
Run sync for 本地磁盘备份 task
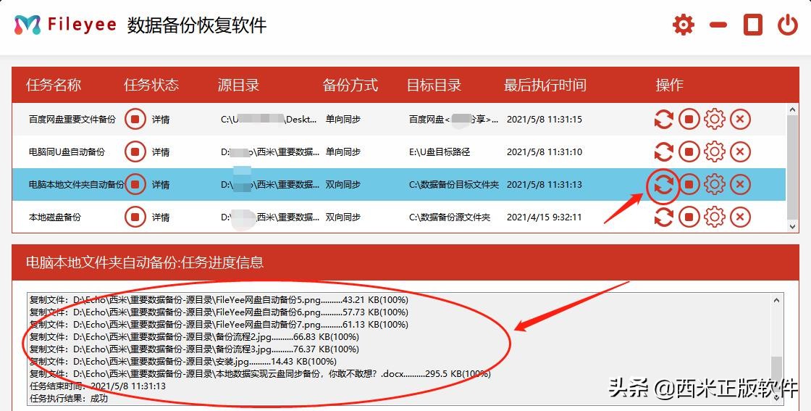663,217
